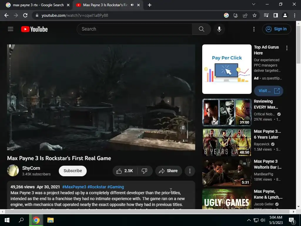
Task: Open network status tray icon
Action: (x=256, y=220)
